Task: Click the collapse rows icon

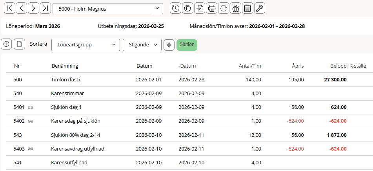Action: (x=169, y=45)
